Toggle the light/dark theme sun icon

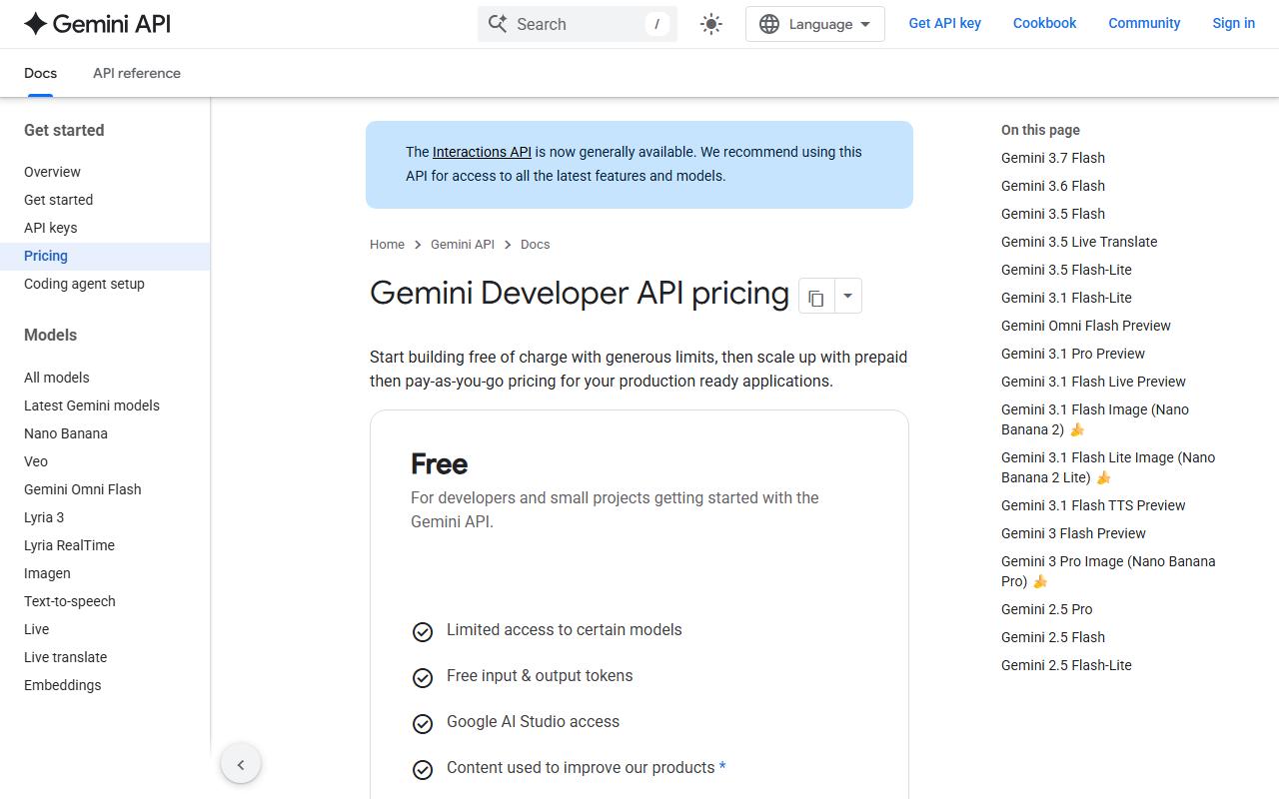[x=711, y=24]
